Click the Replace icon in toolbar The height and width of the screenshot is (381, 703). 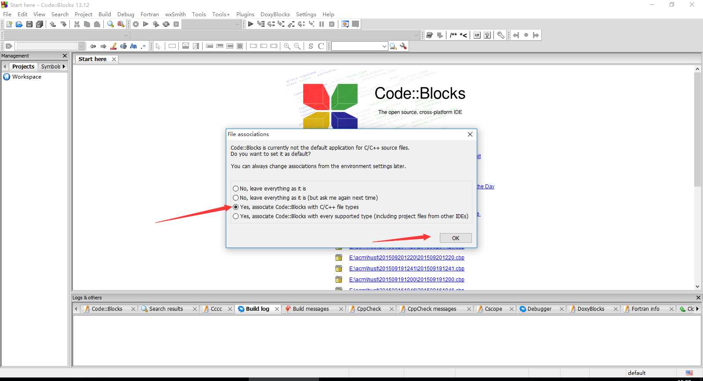pyautogui.click(x=121, y=24)
